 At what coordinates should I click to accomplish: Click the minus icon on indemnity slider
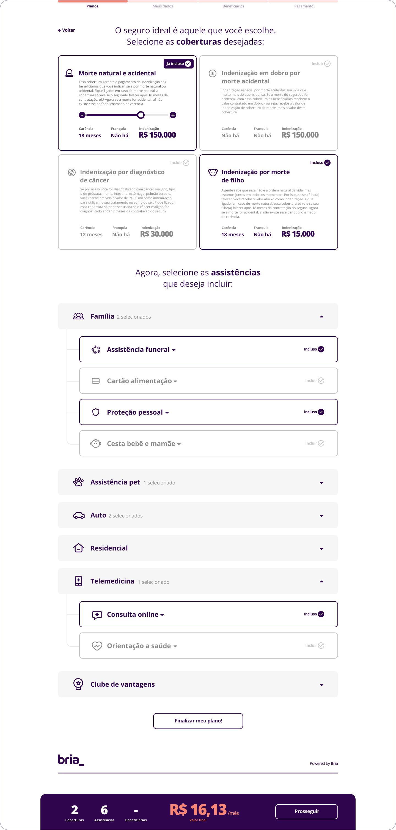(82, 115)
